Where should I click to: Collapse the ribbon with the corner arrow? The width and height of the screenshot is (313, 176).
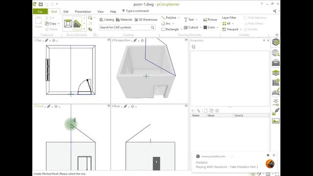point(277,35)
